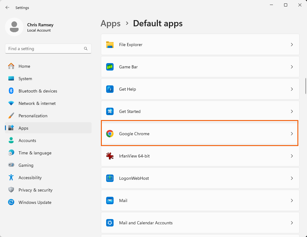Click the LogonWebHost label text
The image size is (307, 237).
[x=134, y=178]
